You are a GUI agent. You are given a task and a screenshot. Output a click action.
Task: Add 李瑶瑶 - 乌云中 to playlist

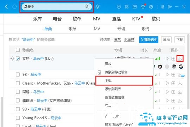point(173,101)
